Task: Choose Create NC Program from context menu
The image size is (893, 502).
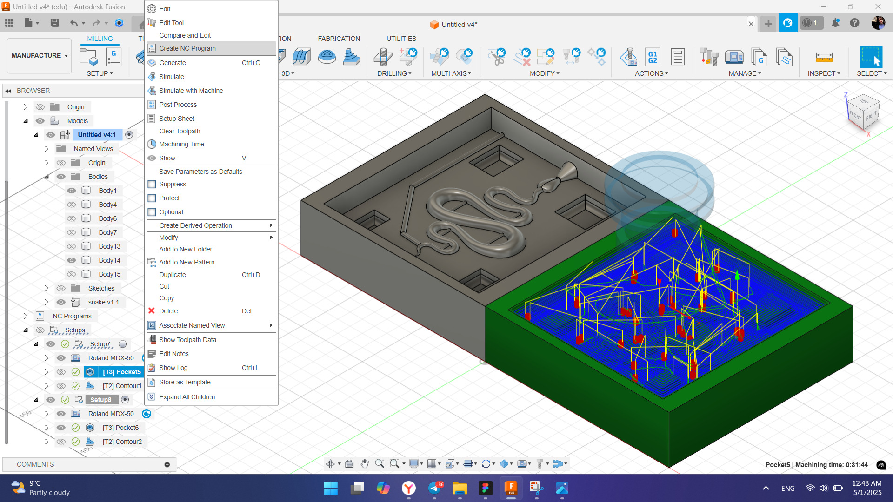Action: (211, 48)
